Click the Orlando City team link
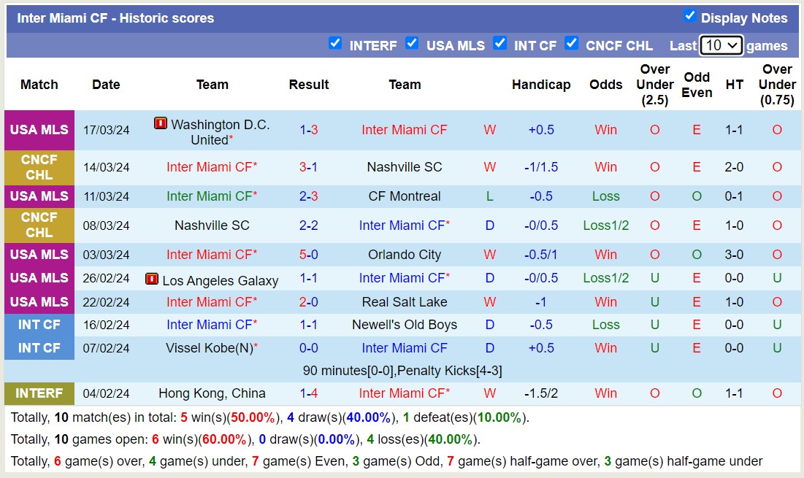 click(x=405, y=254)
